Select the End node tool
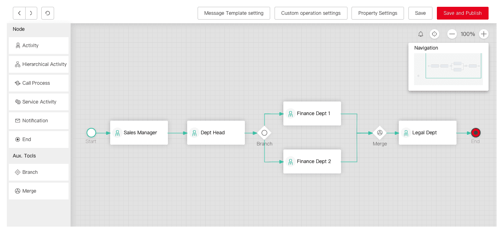The image size is (501, 231). click(x=38, y=139)
